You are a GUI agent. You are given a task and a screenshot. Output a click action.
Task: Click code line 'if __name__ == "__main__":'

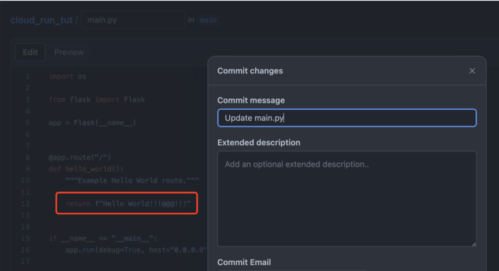[103, 238]
